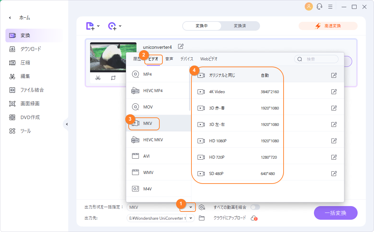Choose the 4K Video 3840*2160 preset
This screenshot has width=374, height=232.
[268, 92]
